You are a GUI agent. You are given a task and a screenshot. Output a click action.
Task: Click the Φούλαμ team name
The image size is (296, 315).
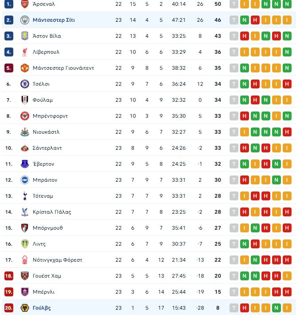point(43,100)
